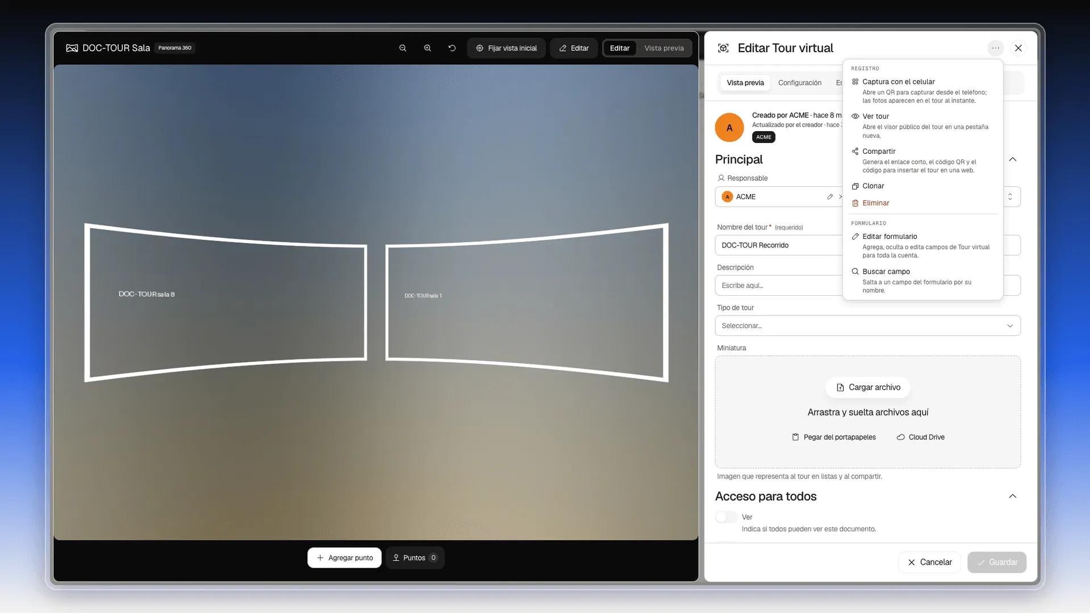Click into the Descripción field

coord(867,285)
